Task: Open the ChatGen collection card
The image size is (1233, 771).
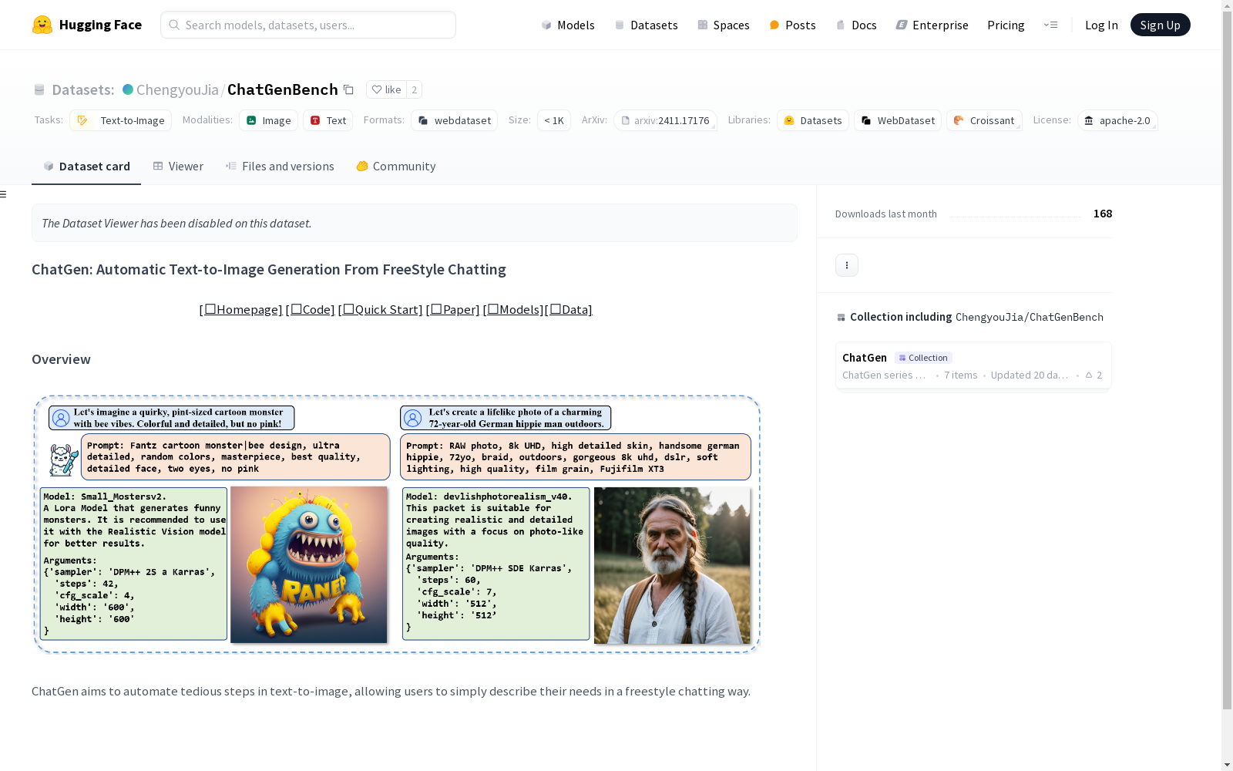Action: click(x=973, y=366)
